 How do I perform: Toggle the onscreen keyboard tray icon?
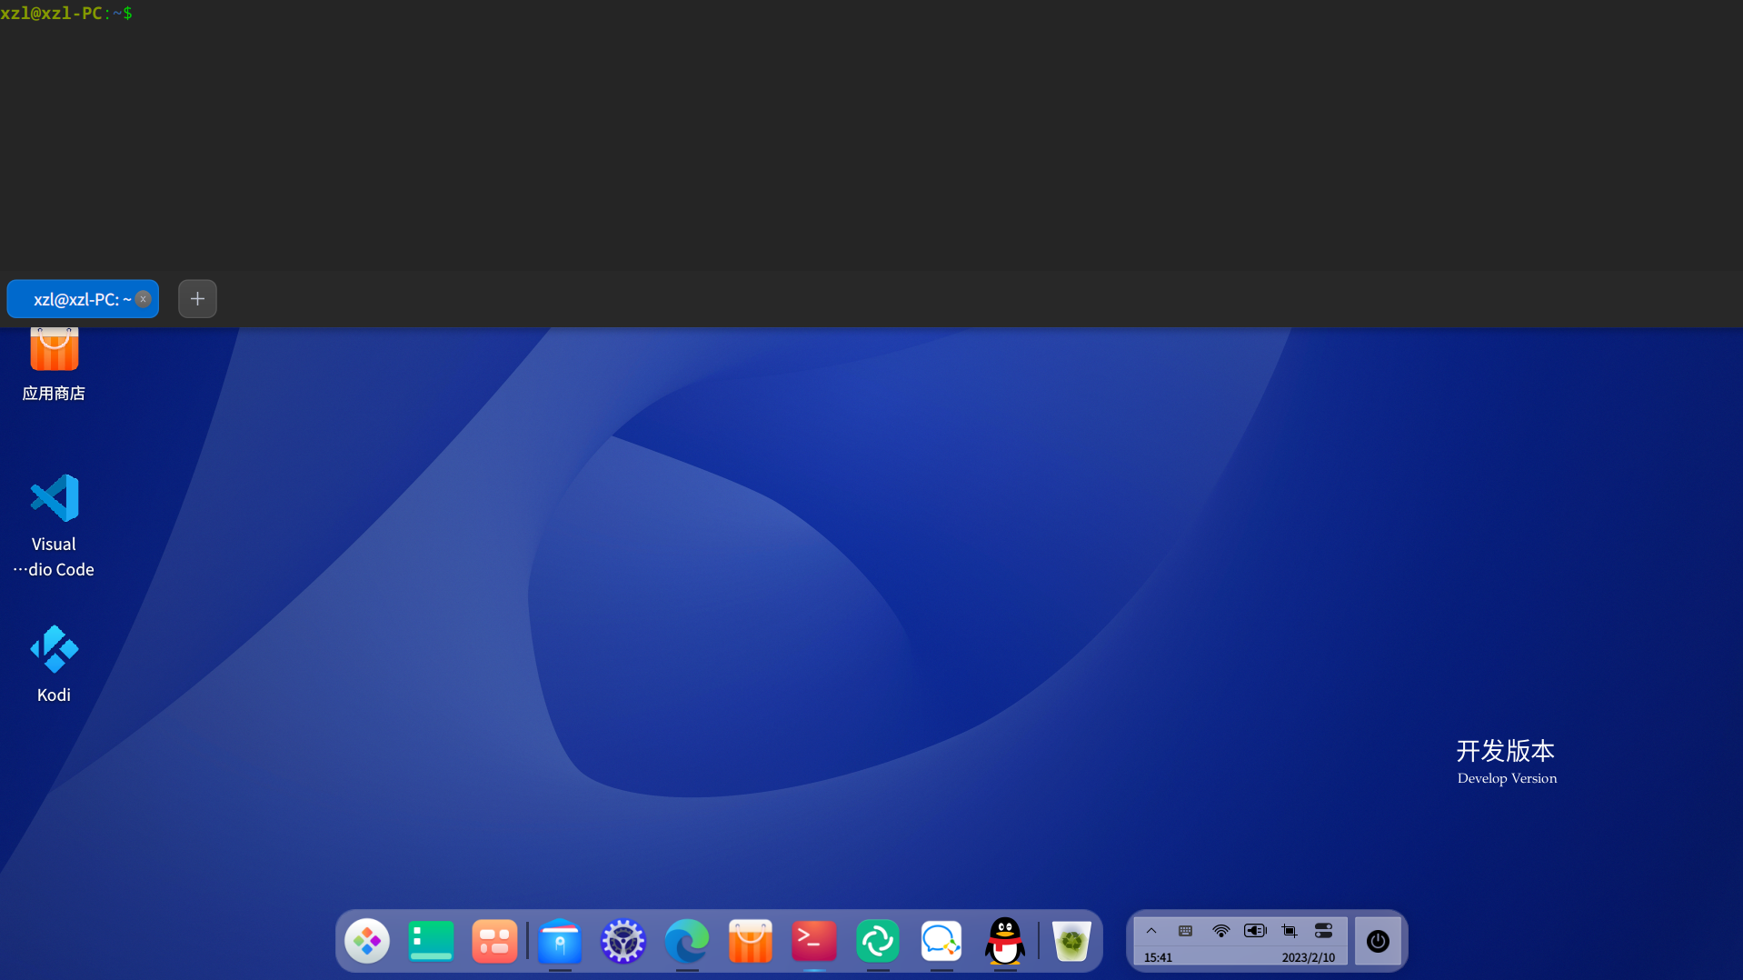(1186, 931)
